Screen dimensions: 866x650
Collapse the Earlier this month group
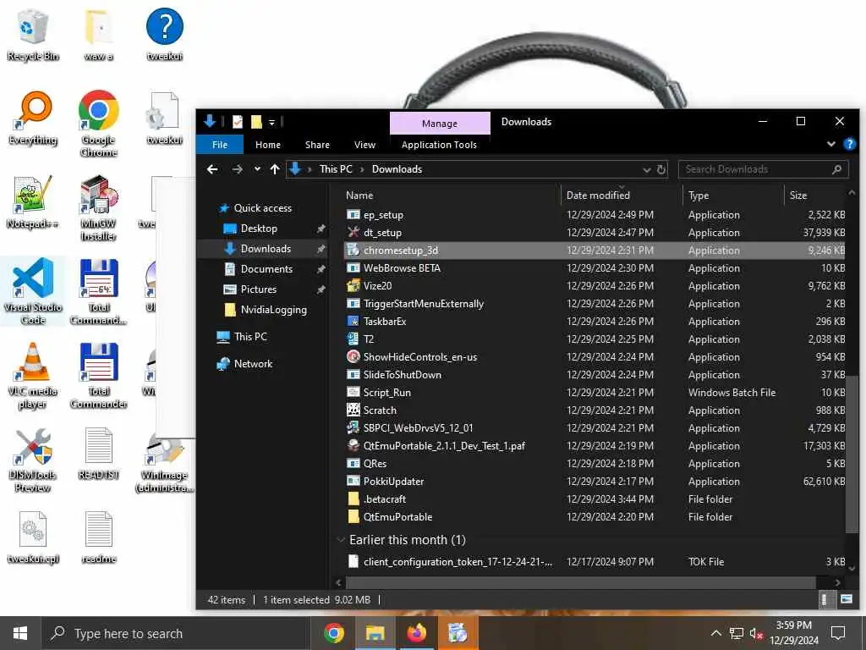pyautogui.click(x=340, y=539)
